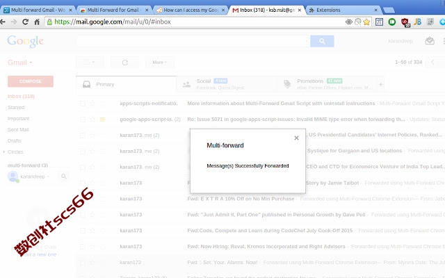Open Fwd: Now Hiring Reval email
This screenshot has width=445, height=278.
click(266, 247)
